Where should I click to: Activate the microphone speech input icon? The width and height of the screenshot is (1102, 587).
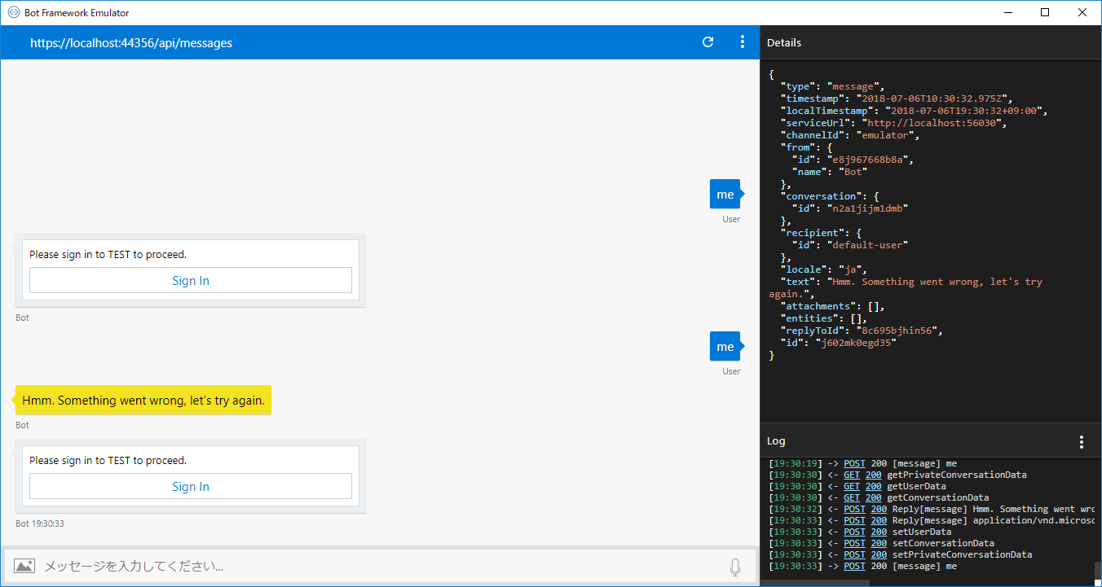pyautogui.click(x=735, y=567)
